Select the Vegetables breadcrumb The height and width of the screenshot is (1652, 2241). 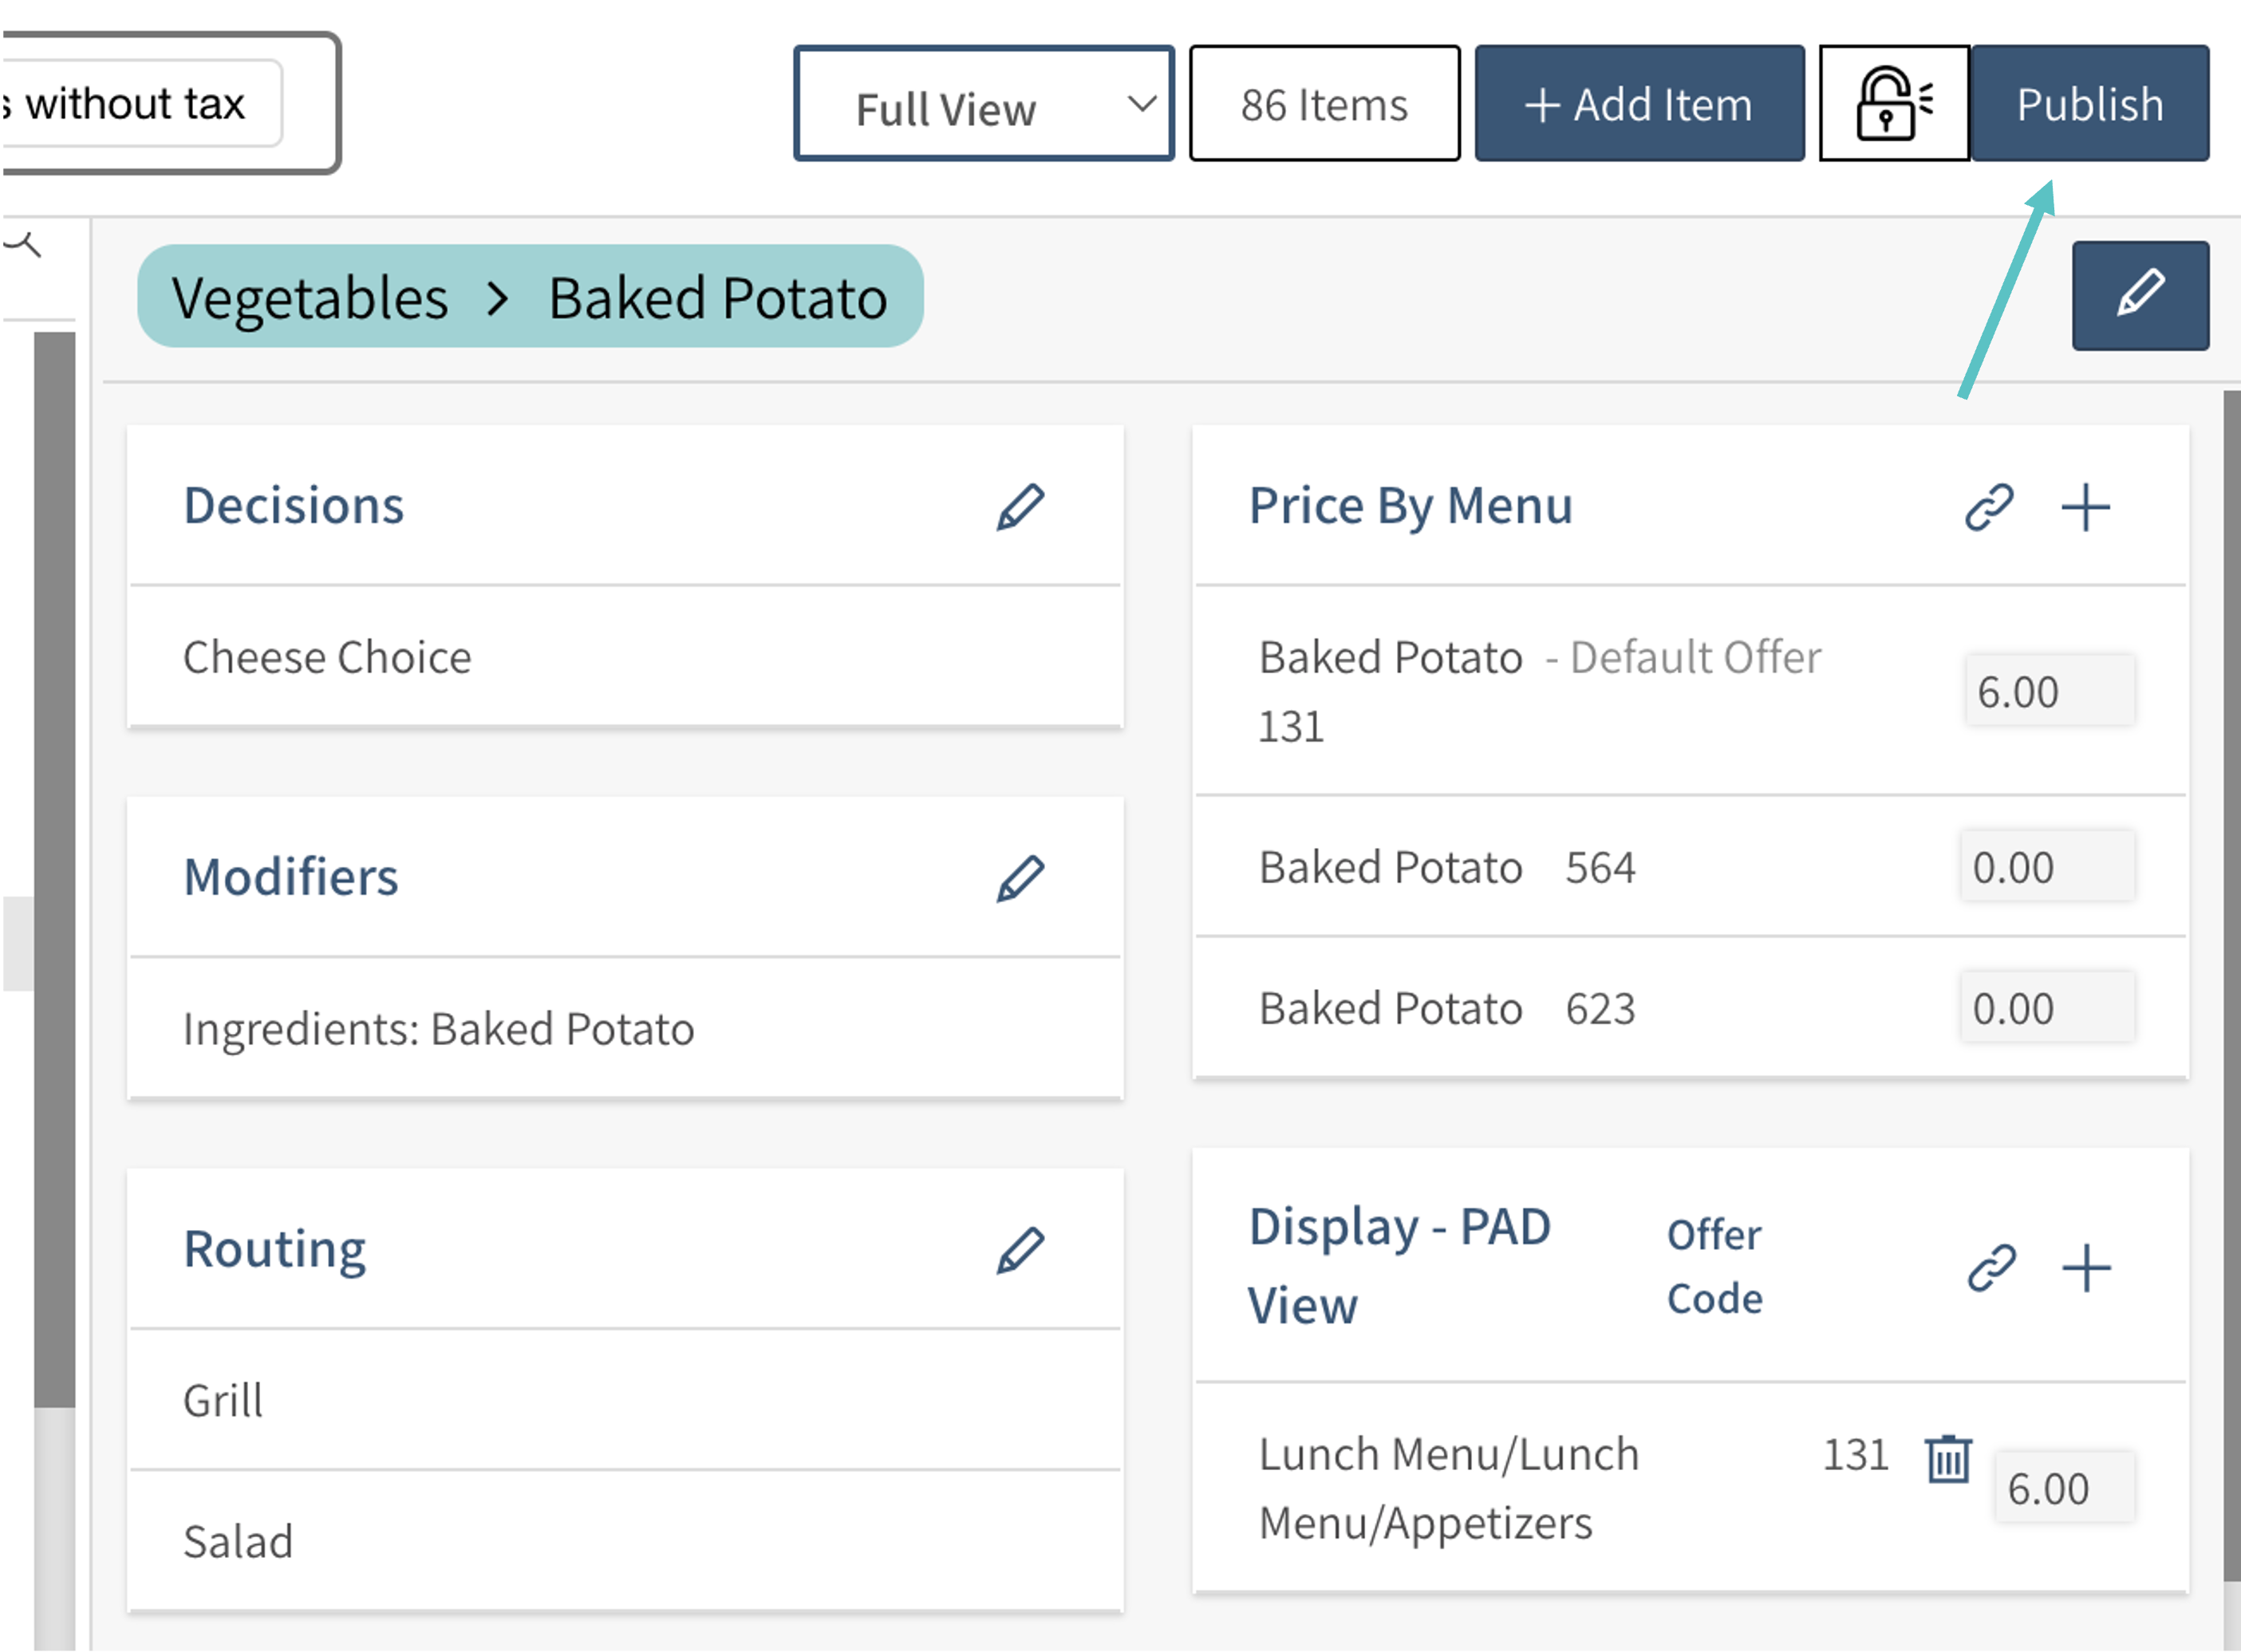tap(310, 298)
